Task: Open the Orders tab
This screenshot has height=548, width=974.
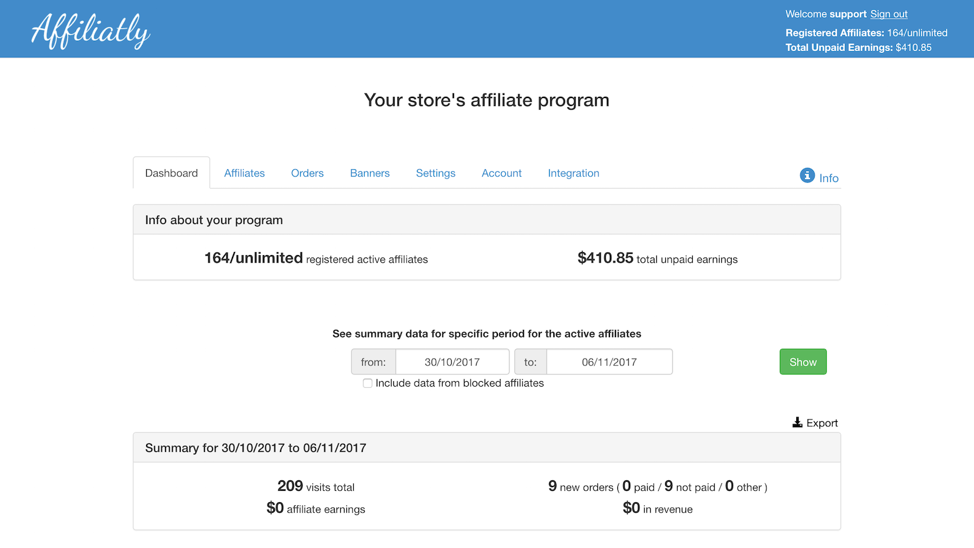Action: (x=307, y=173)
